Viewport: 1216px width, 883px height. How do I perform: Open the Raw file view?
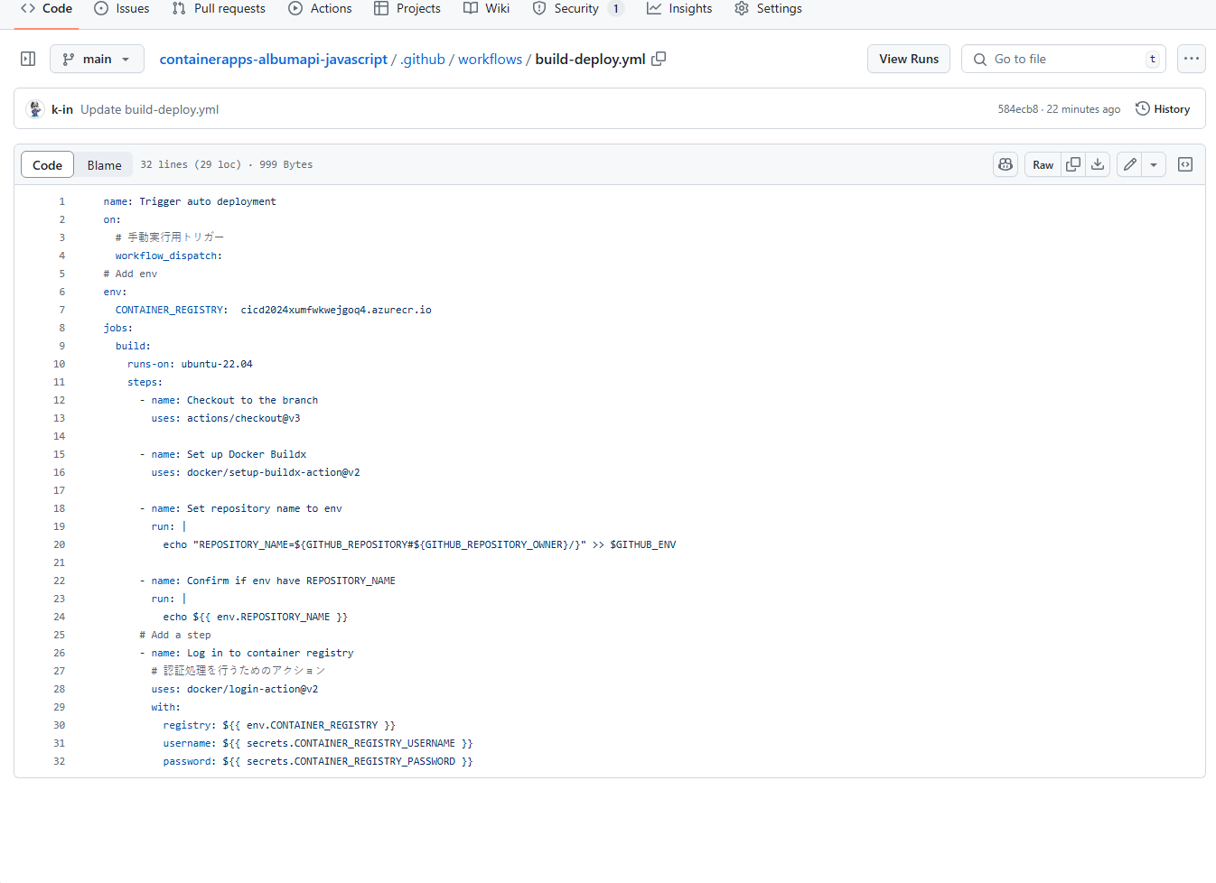(x=1043, y=164)
